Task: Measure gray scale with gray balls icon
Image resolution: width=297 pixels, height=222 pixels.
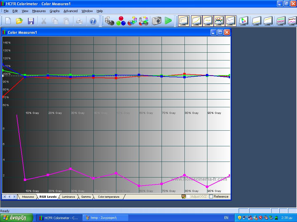Action: (109, 21)
